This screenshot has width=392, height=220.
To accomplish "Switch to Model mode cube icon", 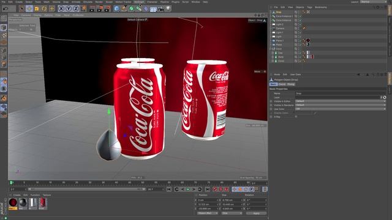I will [x=4, y=27].
